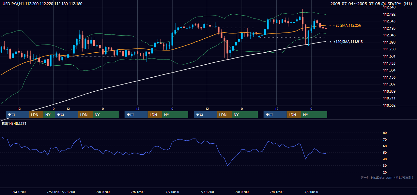
Task: Click RSI scale value 20
Action: [385, 172]
